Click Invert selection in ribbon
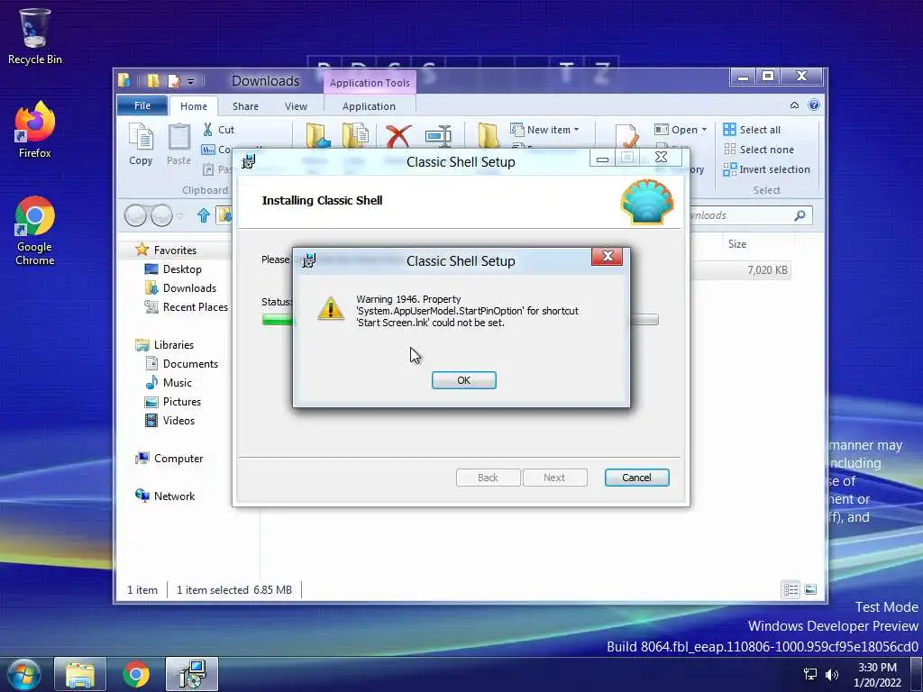This screenshot has height=692, width=923. pos(766,169)
